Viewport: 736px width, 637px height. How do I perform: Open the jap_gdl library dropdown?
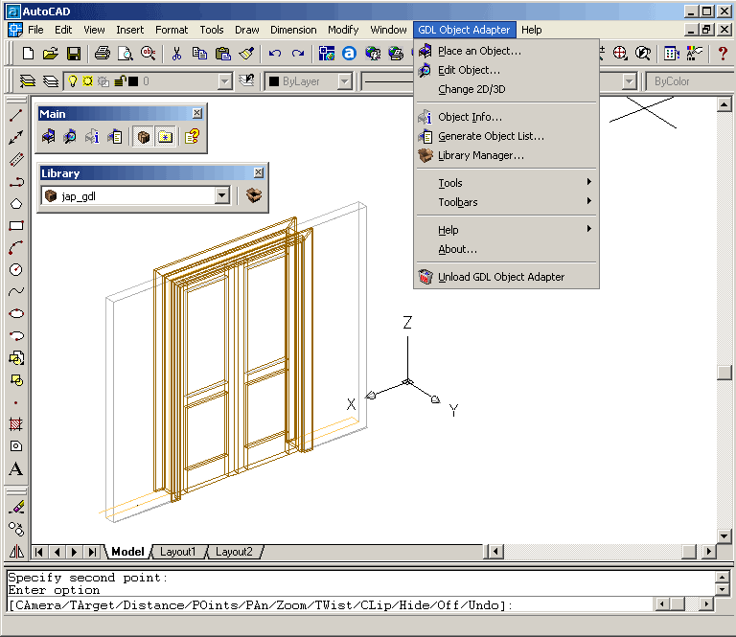coord(222,195)
